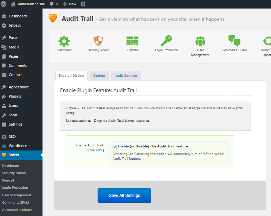Open the kahfiehudson site home link

[28, 4]
